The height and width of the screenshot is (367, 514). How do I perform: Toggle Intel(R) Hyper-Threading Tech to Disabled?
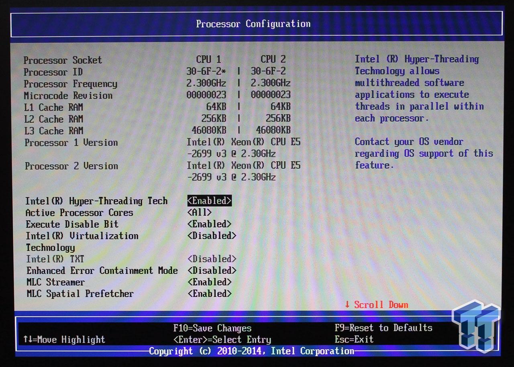click(209, 201)
